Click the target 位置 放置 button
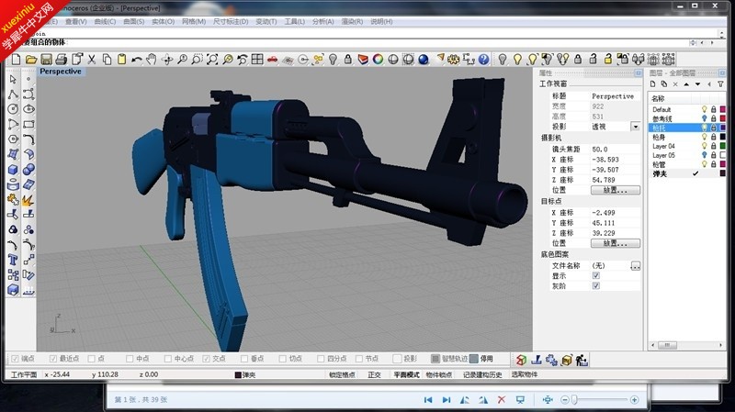The image size is (735, 412). [x=615, y=243]
